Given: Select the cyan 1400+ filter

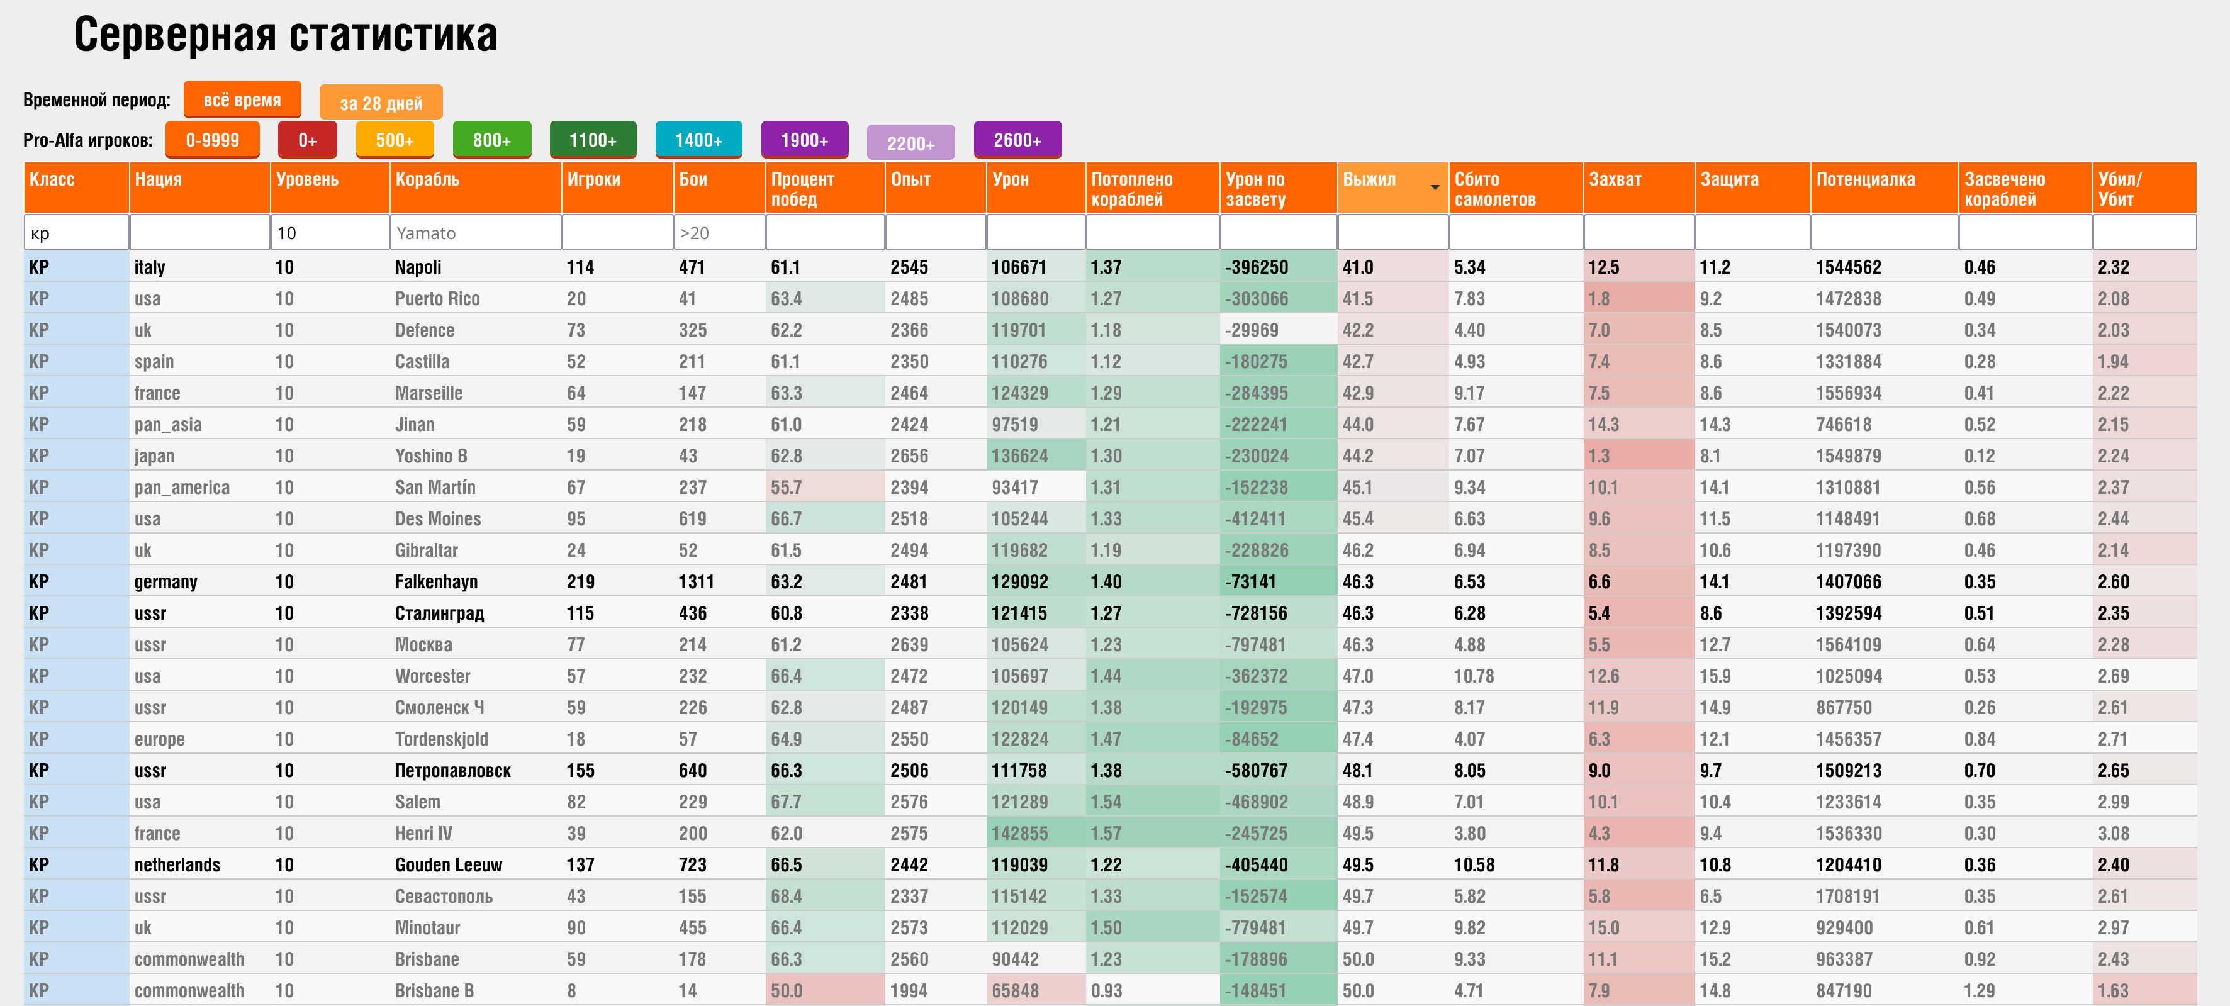Looking at the screenshot, I should pos(698,140).
